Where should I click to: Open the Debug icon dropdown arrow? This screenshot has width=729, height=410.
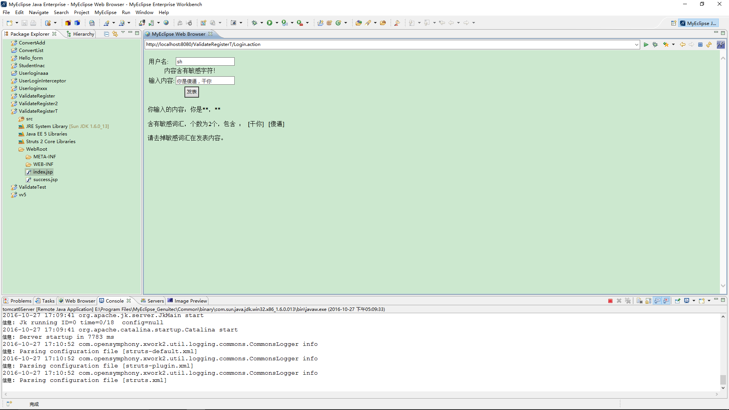262,23
